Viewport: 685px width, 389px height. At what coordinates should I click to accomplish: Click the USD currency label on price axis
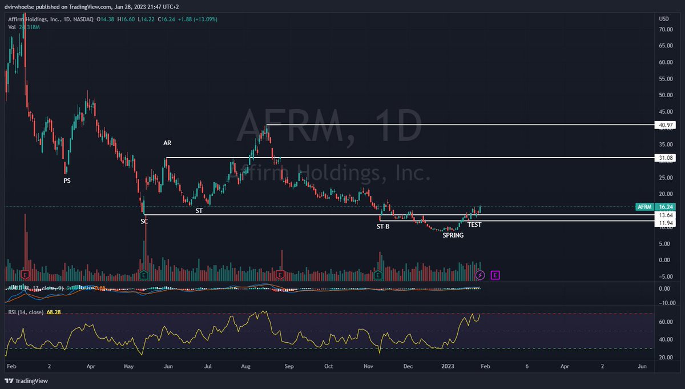point(664,19)
